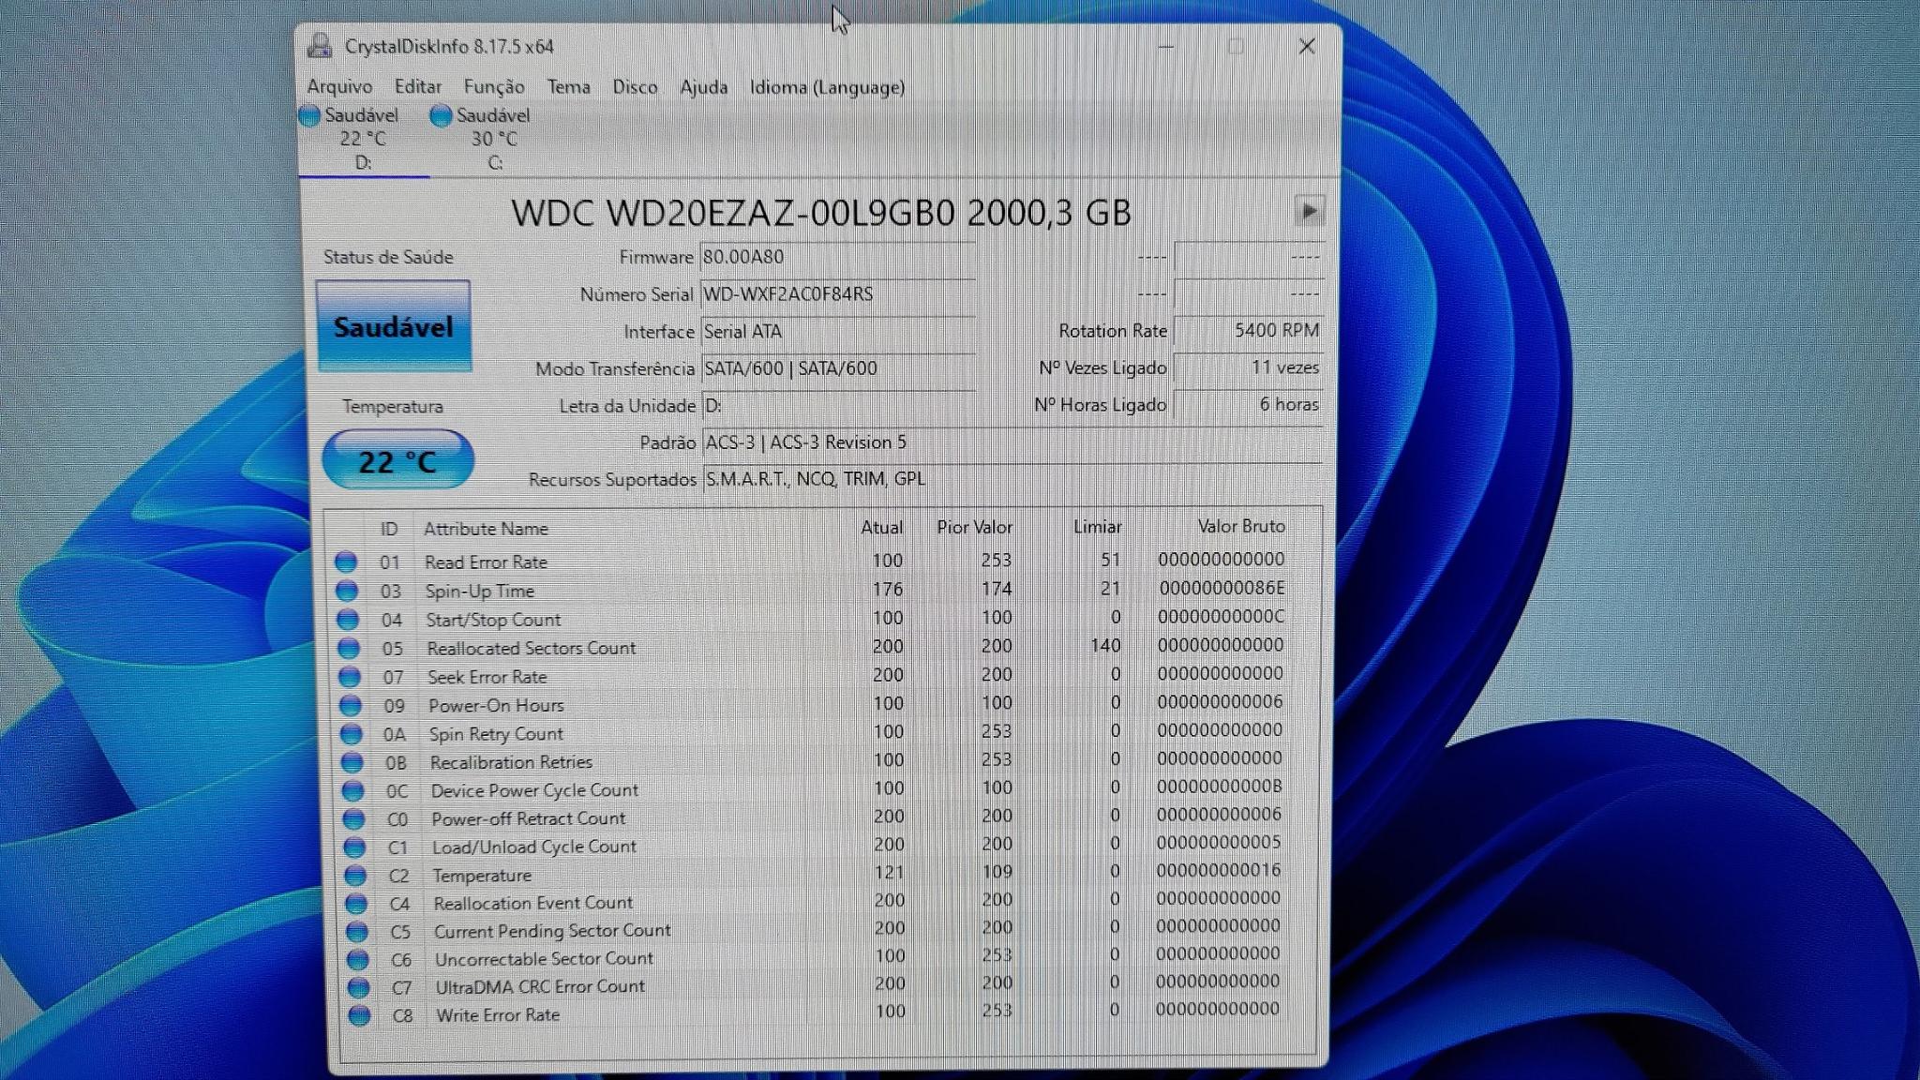This screenshot has height=1080, width=1920.
Task: Click the status orb for UltraDMA CRC Error Count
Action: point(358,987)
